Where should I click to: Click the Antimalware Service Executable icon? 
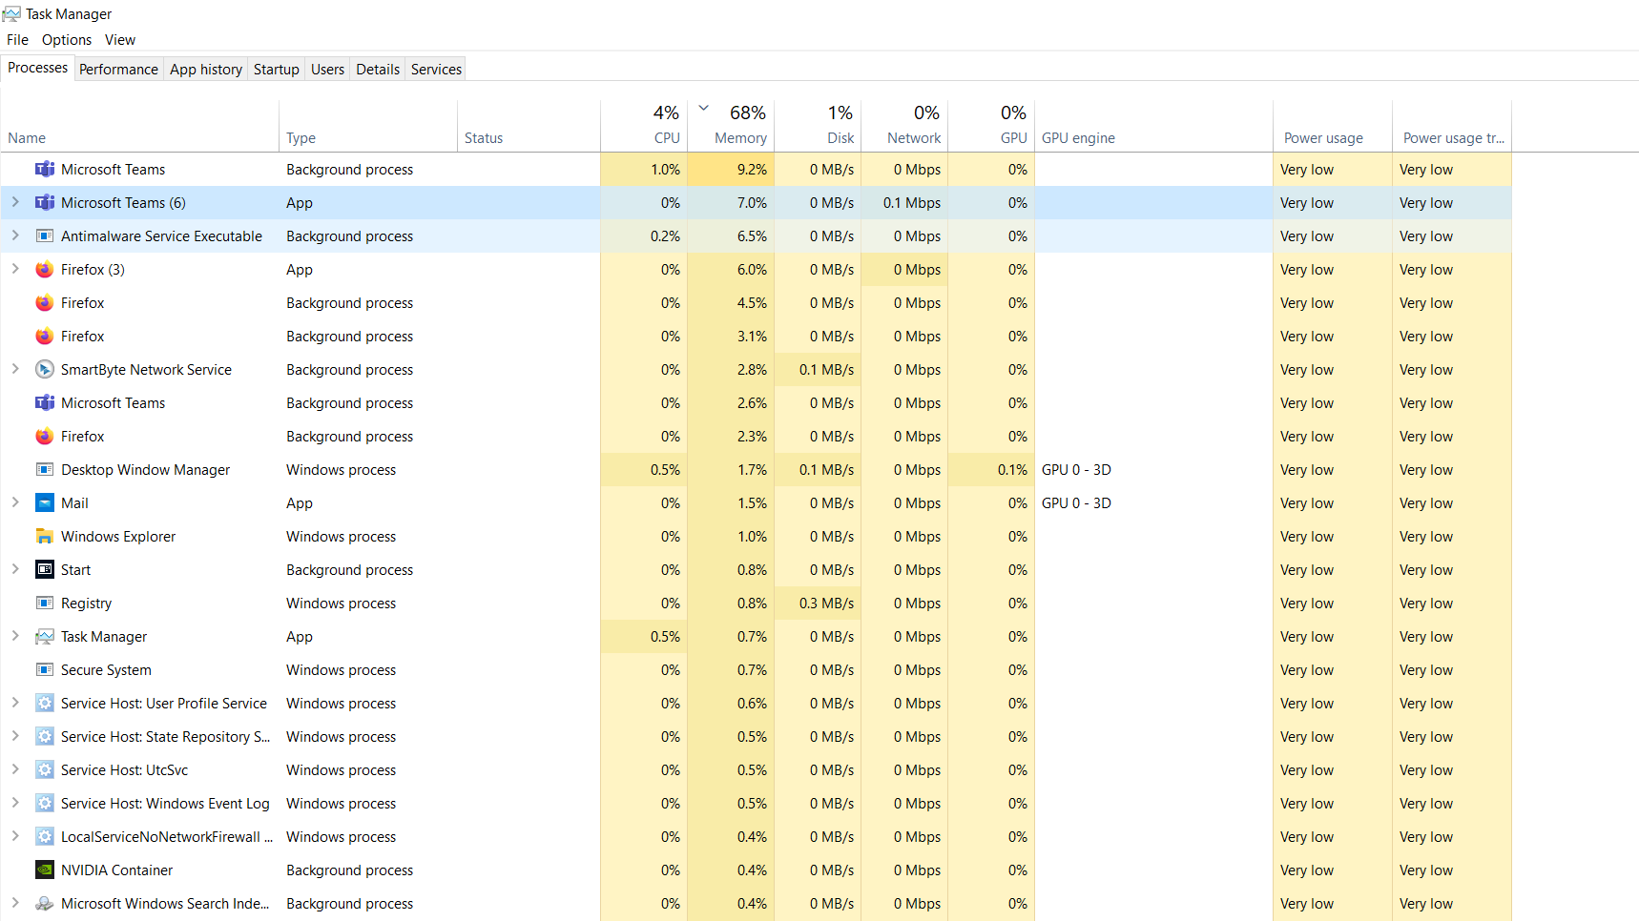[45, 236]
